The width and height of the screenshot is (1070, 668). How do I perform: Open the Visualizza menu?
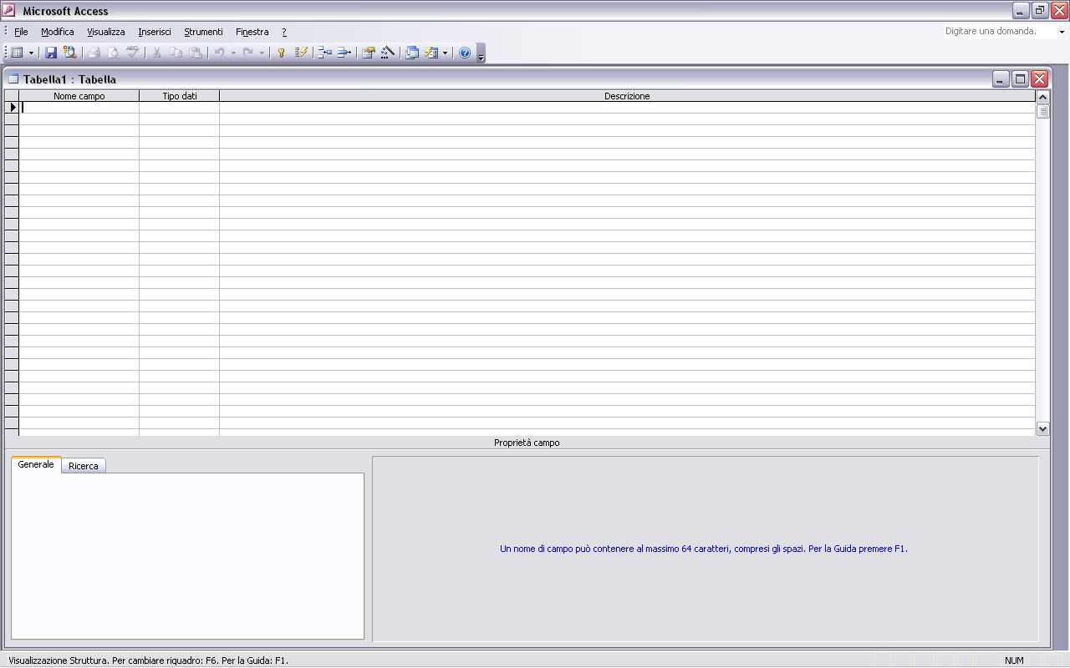(x=106, y=32)
